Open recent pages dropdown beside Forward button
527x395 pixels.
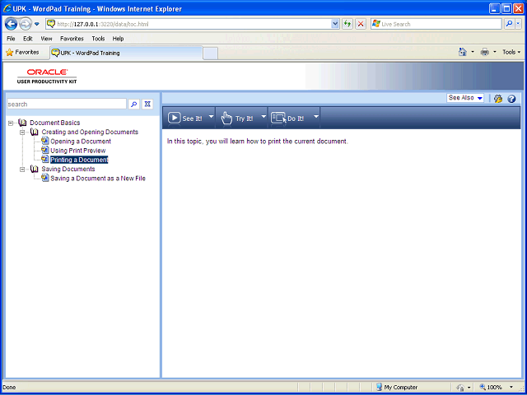(37, 24)
